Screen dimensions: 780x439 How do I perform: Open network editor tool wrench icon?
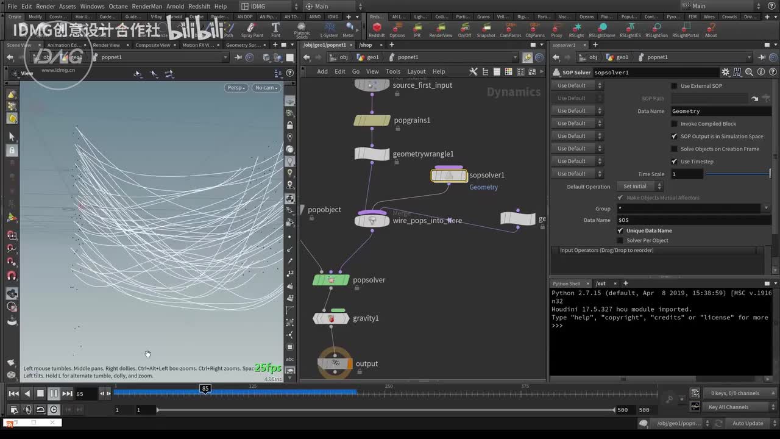pos(473,71)
